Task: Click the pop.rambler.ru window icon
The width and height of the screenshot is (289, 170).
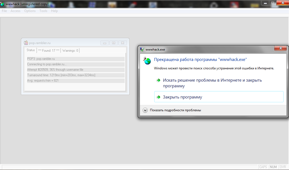Action: click(26, 43)
